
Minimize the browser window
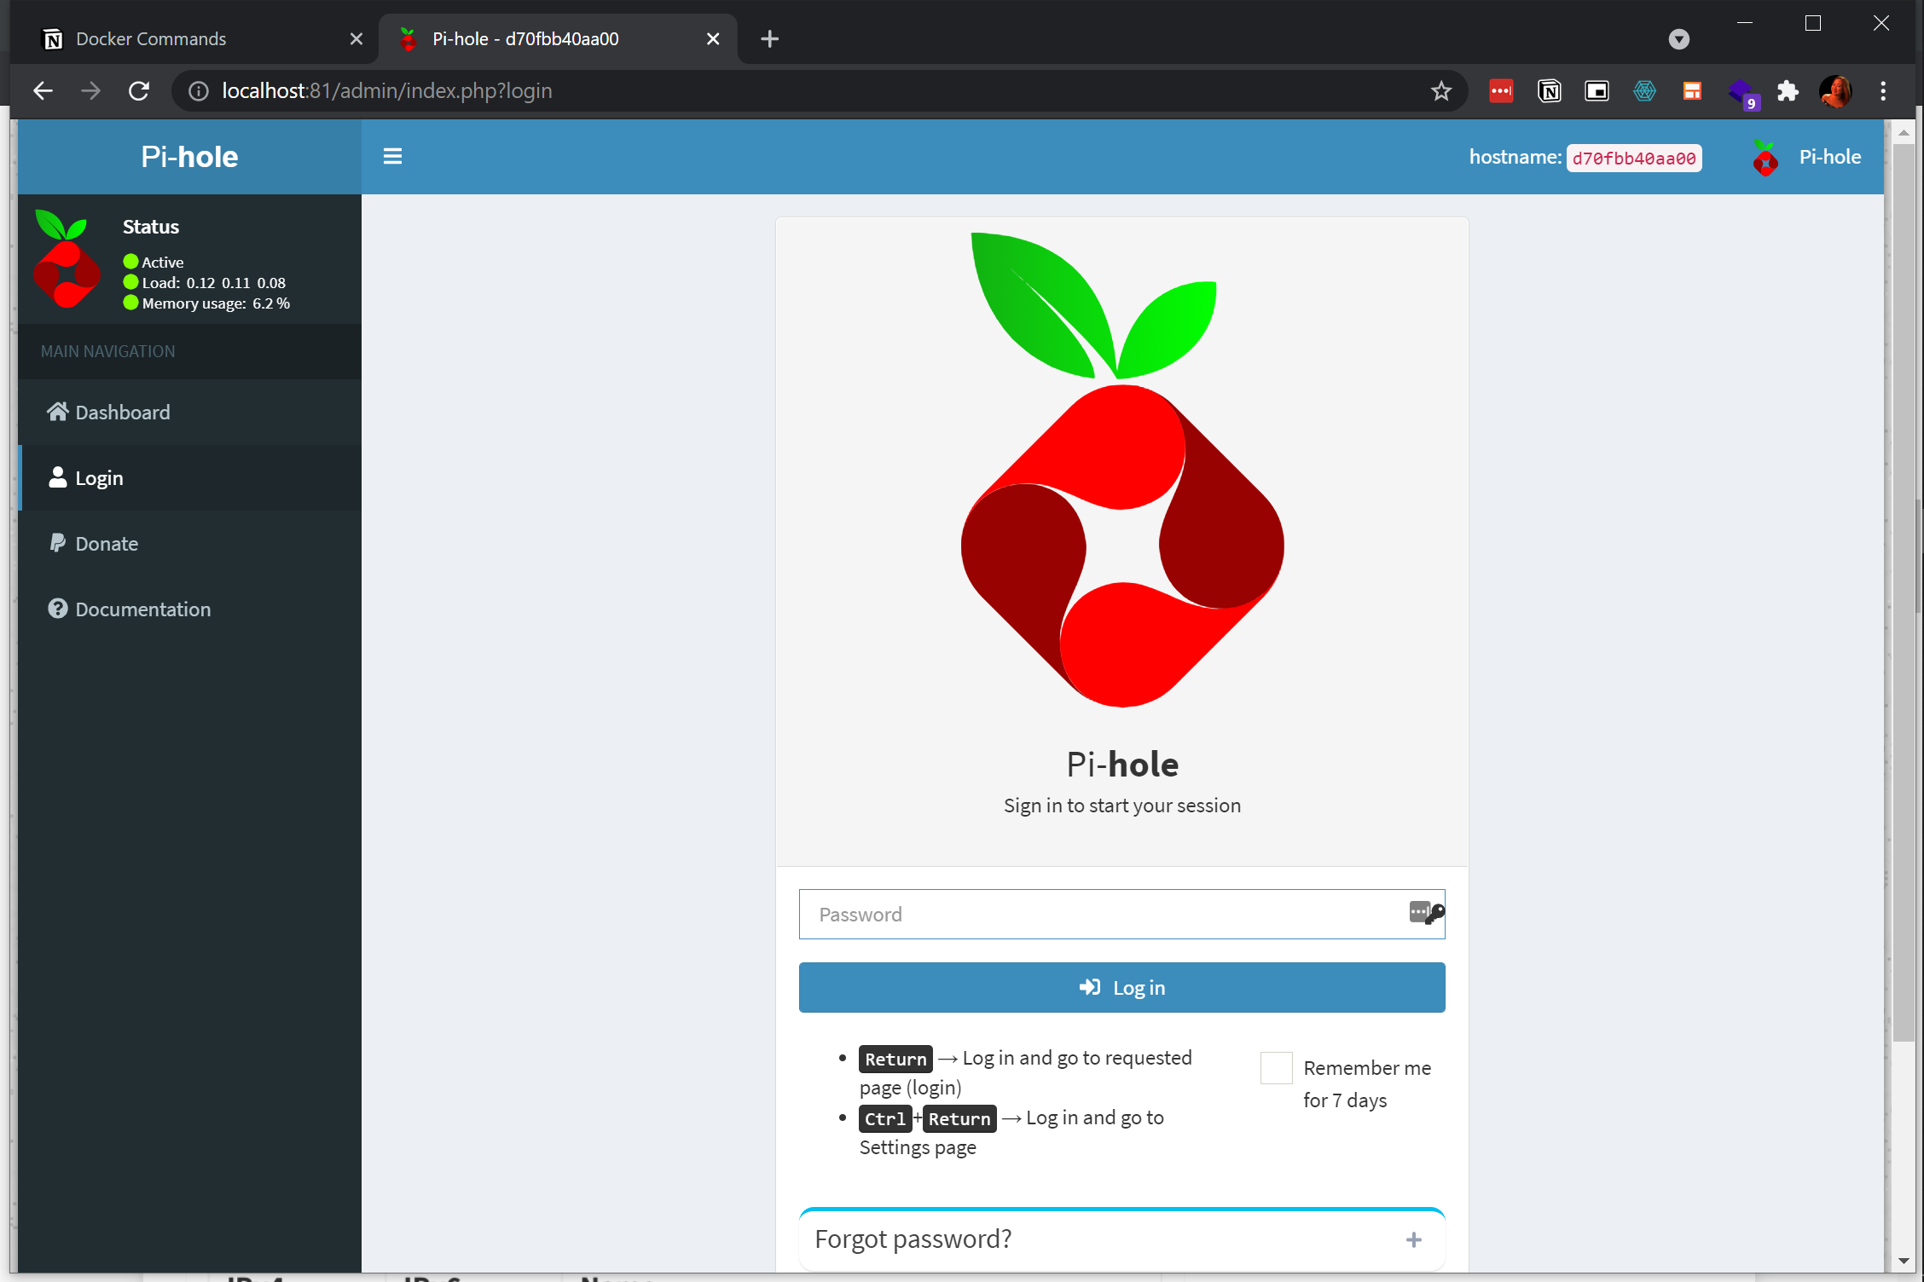(1744, 24)
